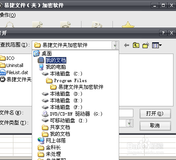Screen dimensions: 176x160
Task: Select 桌面 in the location list
Action: click(43, 54)
